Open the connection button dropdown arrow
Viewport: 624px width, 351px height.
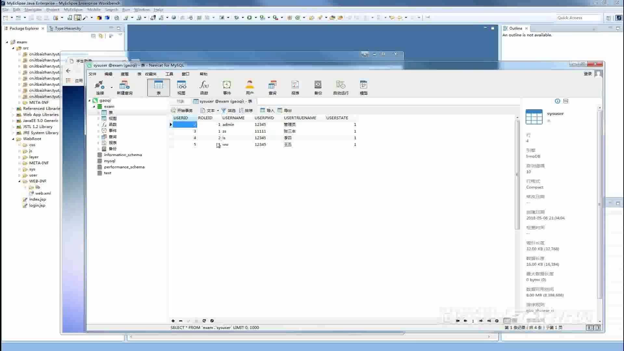tap(111, 87)
